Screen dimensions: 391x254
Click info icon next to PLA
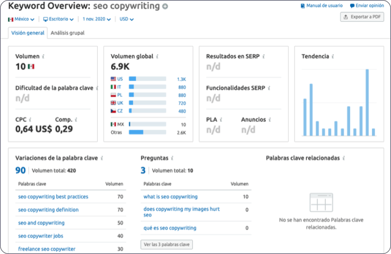[x=221, y=120]
